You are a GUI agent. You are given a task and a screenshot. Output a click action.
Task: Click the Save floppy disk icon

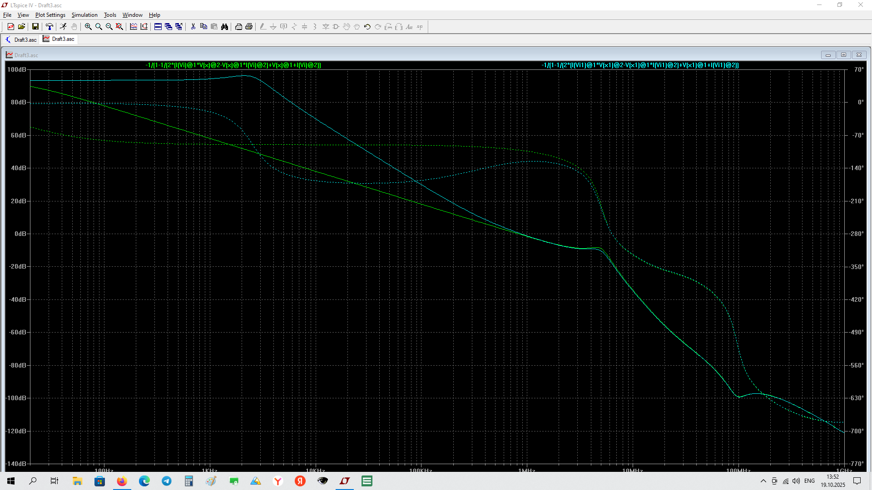[35, 27]
